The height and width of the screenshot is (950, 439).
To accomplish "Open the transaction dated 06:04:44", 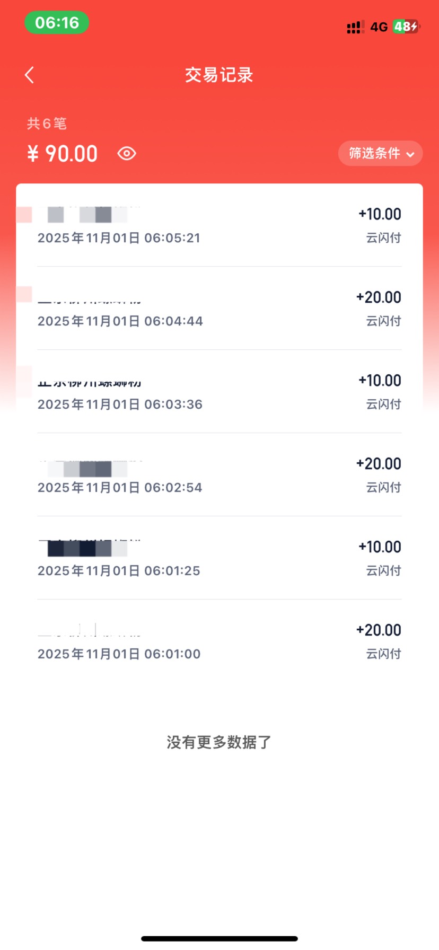I will [219, 309].
